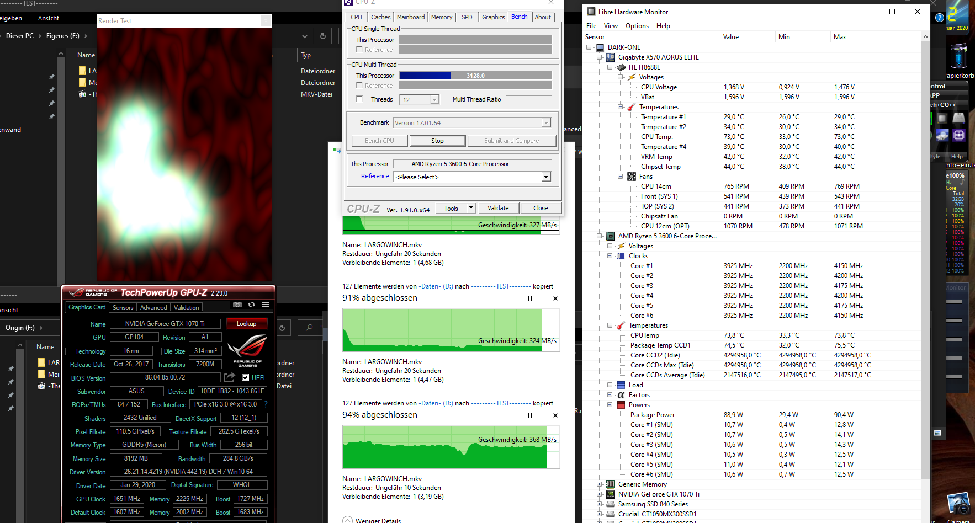975x523 pixels.
Task: Click the Bus Interface question mark
Action: coord(266,404)
